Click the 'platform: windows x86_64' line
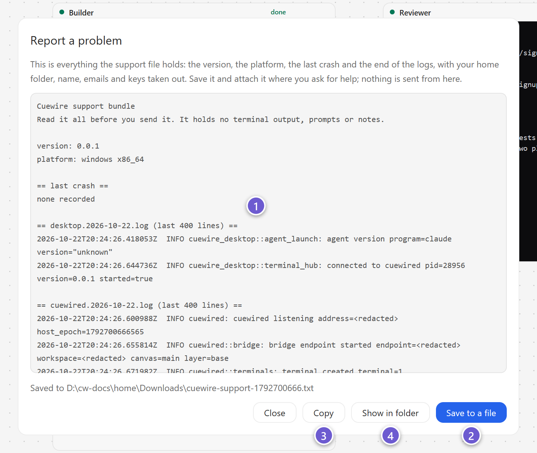The width and height of the screenshot is (537, 453). (x=90, y=159)
